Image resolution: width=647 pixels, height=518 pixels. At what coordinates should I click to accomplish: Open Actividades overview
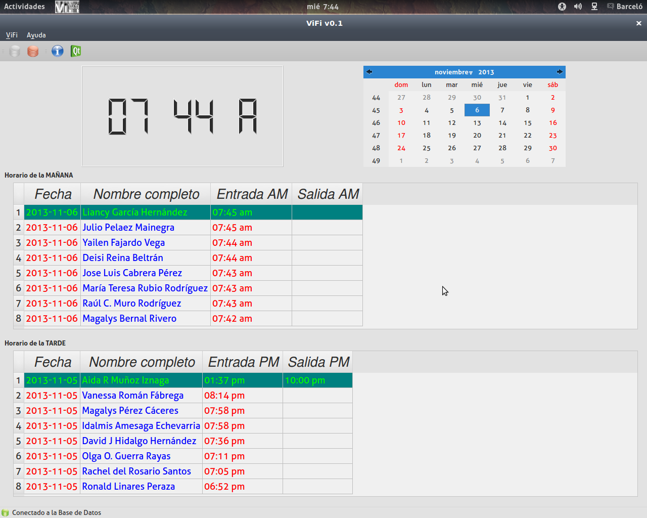[24, 7]
